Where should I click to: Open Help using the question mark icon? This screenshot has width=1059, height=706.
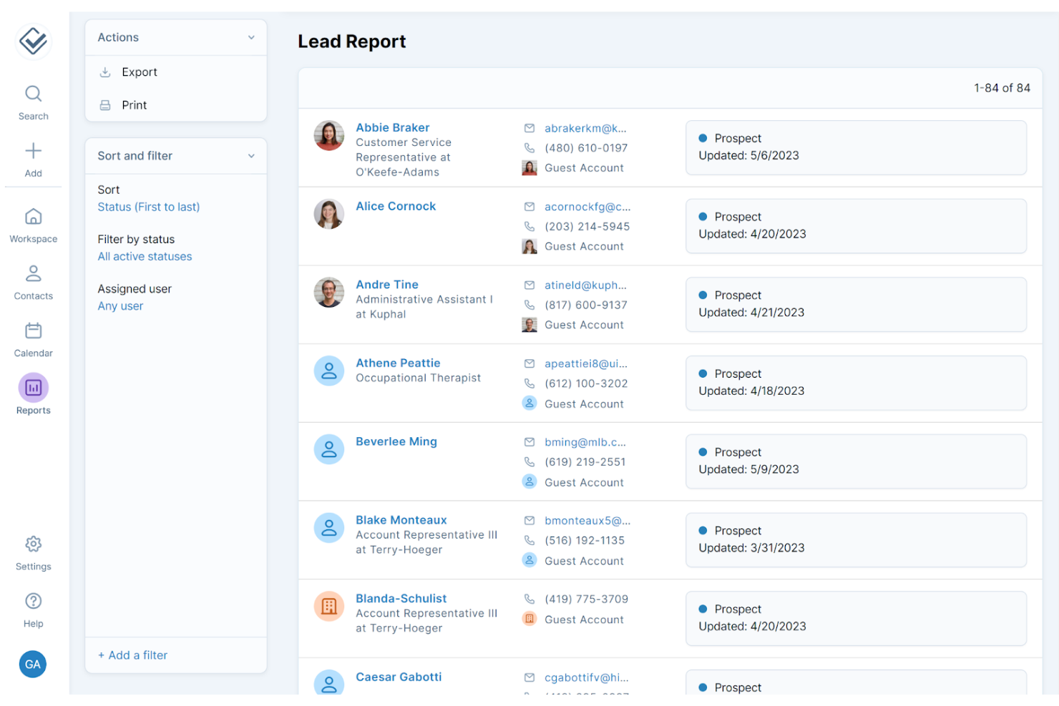(x=33, y=601)
